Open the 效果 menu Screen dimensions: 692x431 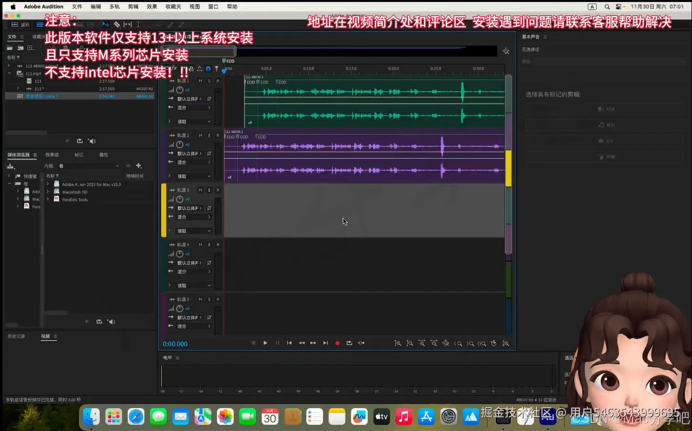pos(152,7)
